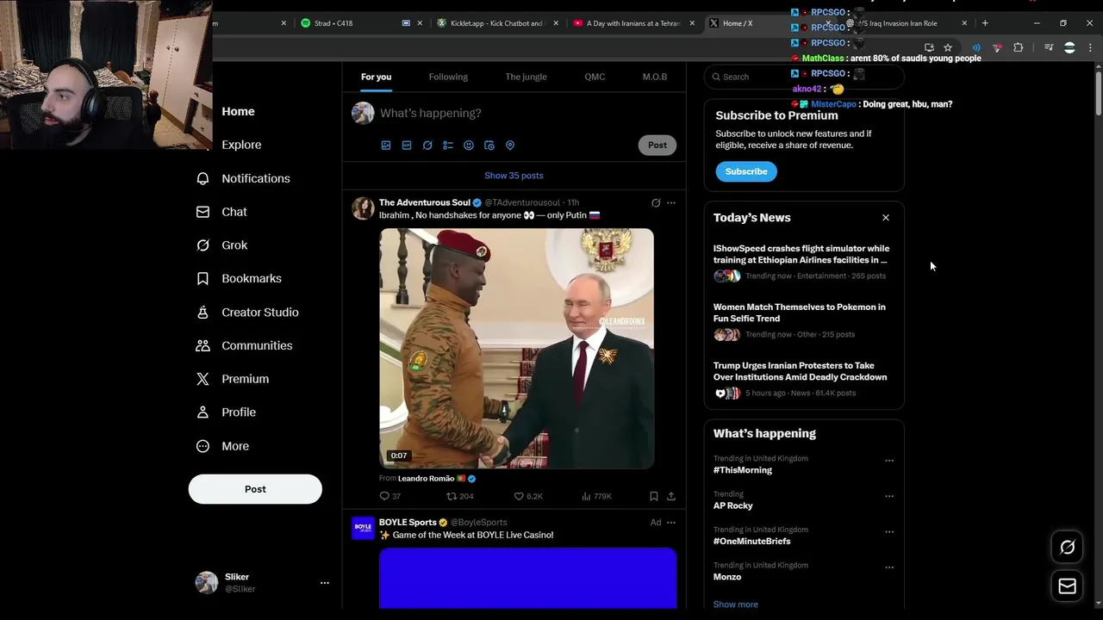This screenshot has width=1103, height=620.
Task: Open more options for BOYLE Sports ad
Action: 671,523
